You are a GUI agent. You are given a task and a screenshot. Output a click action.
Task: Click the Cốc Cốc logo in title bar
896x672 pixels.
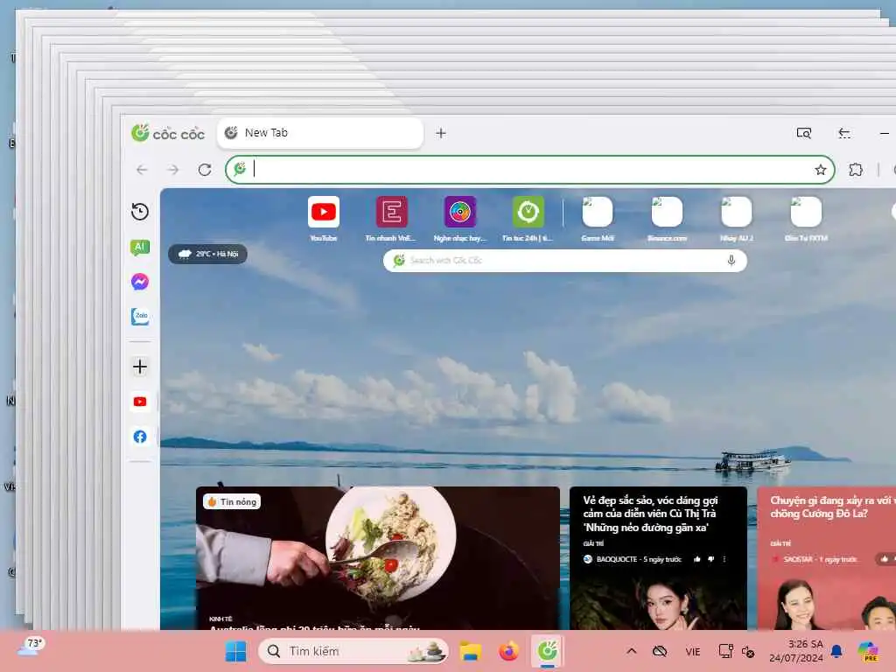pos(167,133)
